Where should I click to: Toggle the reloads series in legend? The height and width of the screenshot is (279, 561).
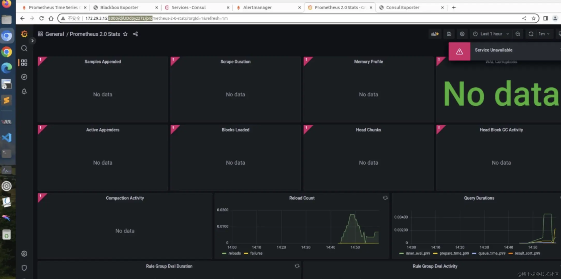[x=231, y=253]
